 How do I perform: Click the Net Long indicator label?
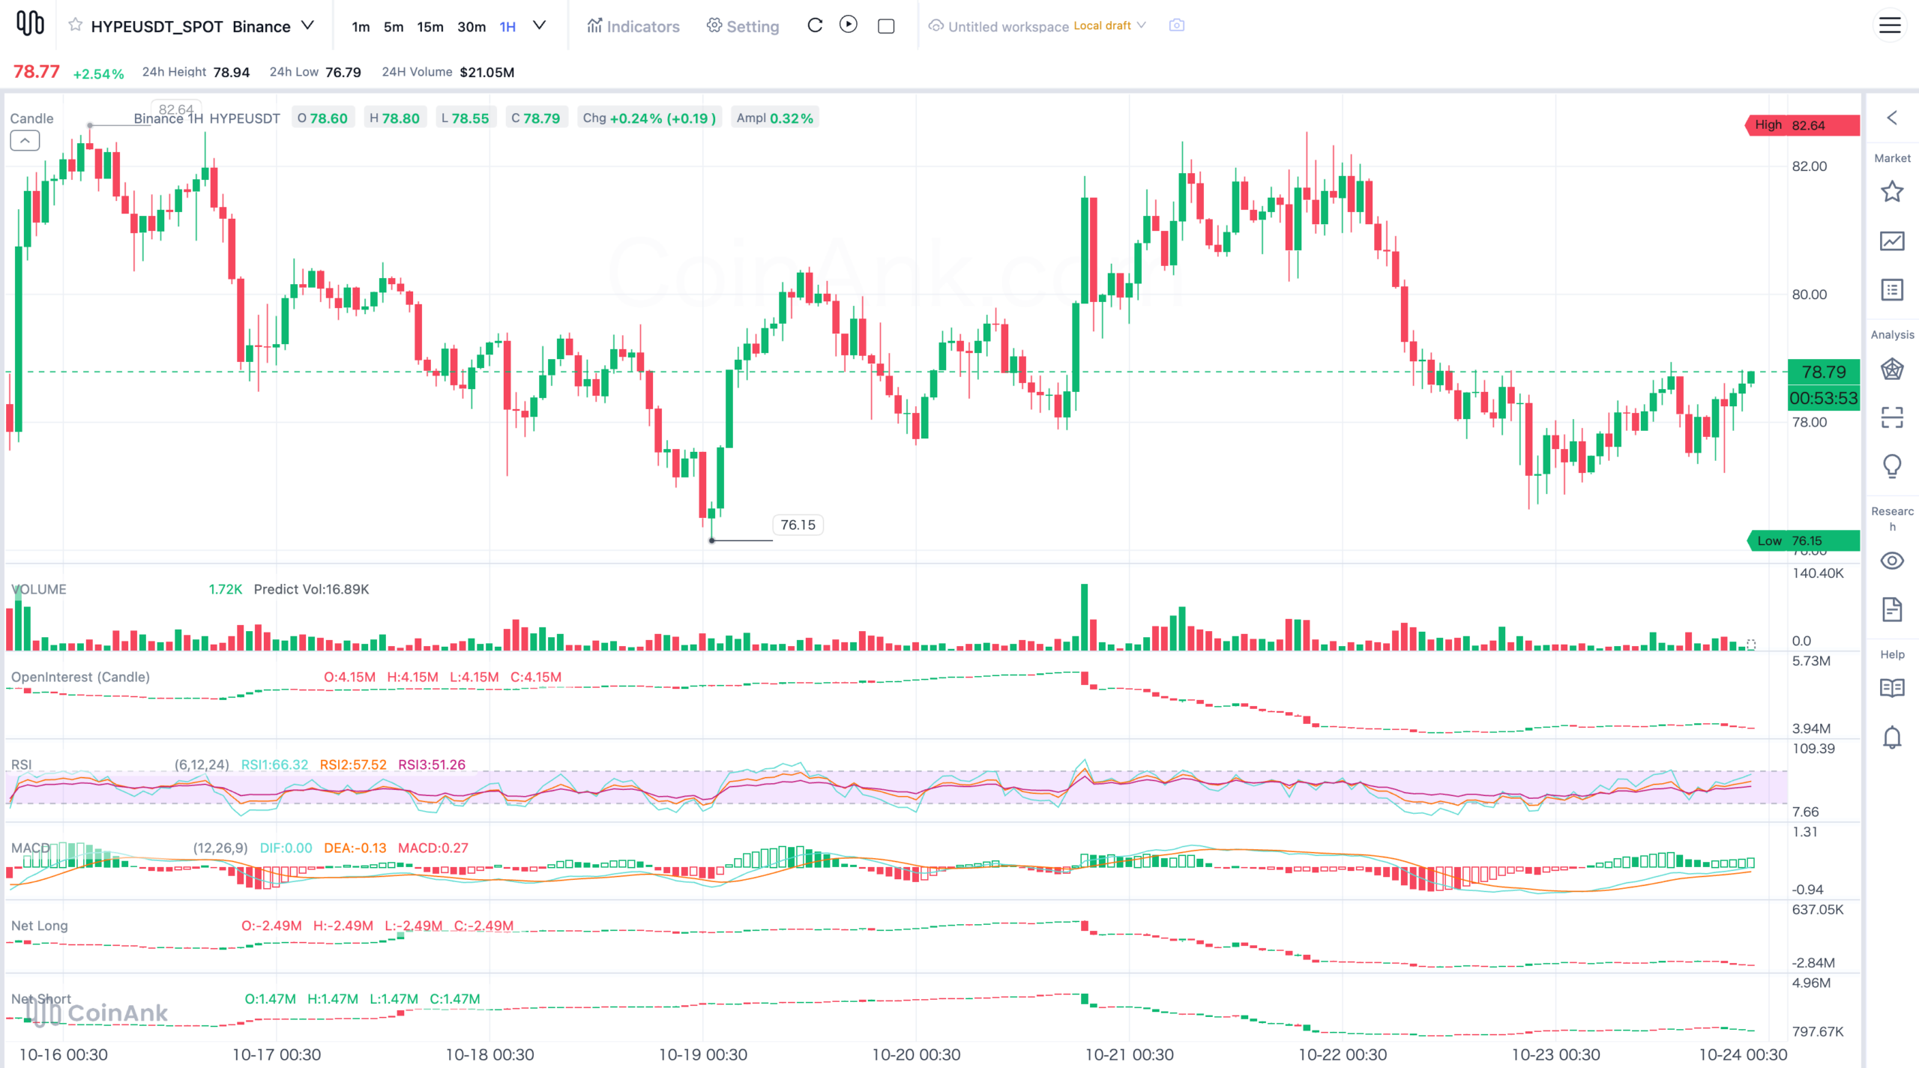tap(39, 926)
